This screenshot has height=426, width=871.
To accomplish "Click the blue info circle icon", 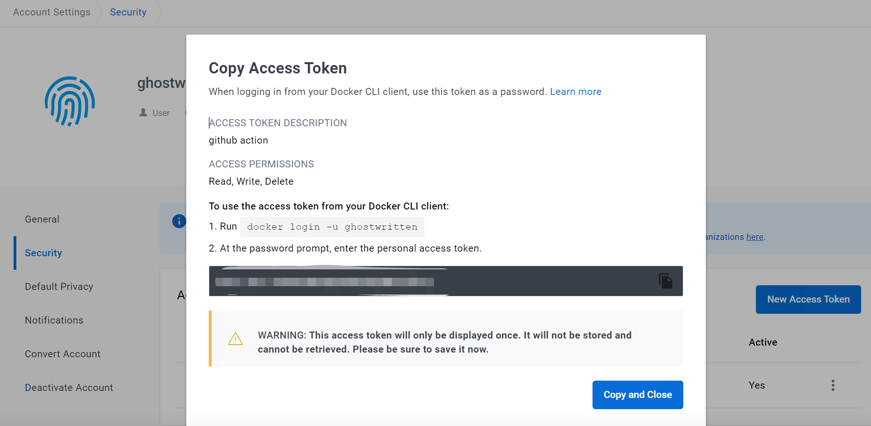I will tap(179, 221).
